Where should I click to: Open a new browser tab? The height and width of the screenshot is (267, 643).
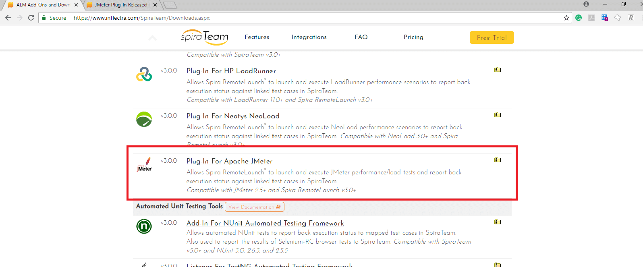pyautogui.click(x=170, y=5)
